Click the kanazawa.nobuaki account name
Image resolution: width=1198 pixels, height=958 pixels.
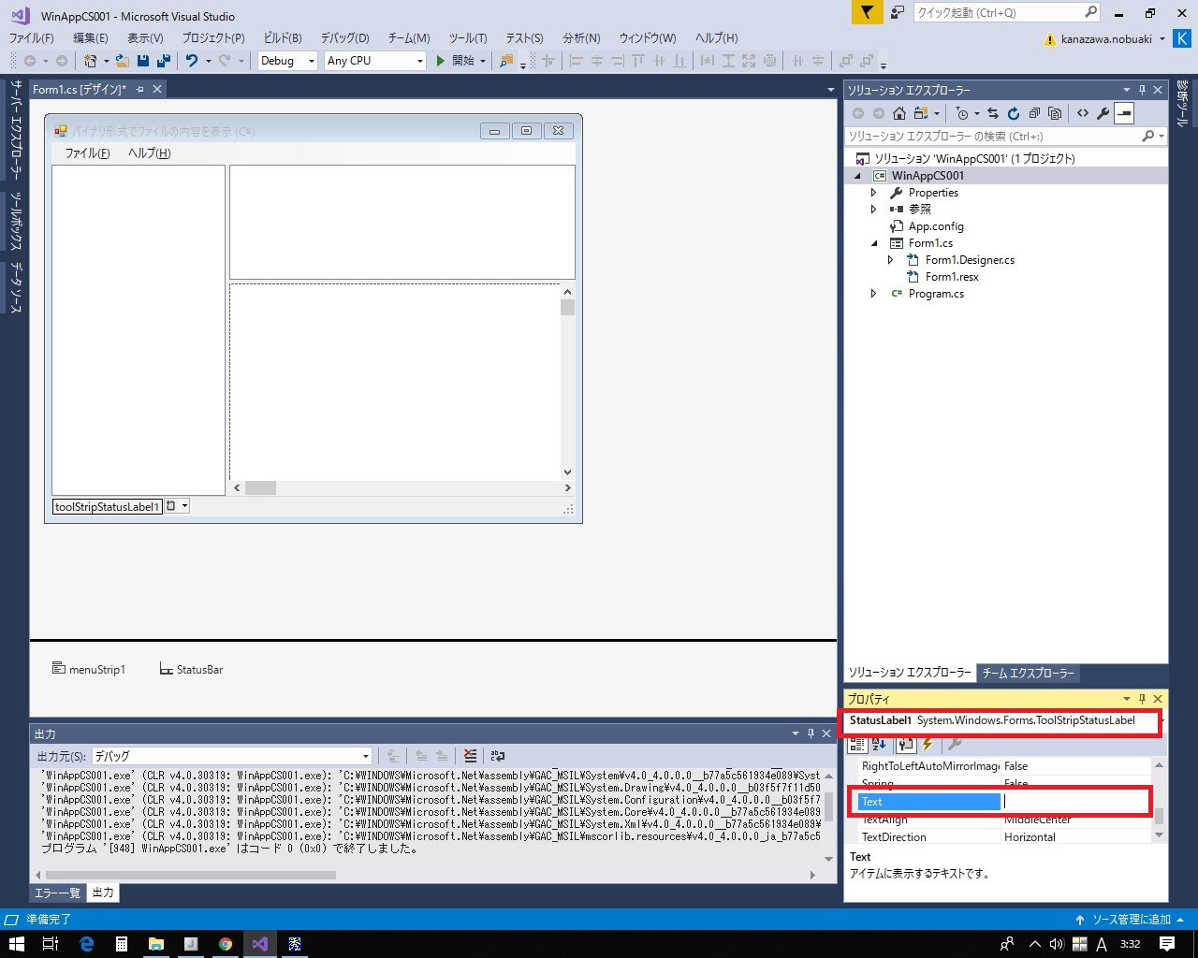(x=1106, y=39)
